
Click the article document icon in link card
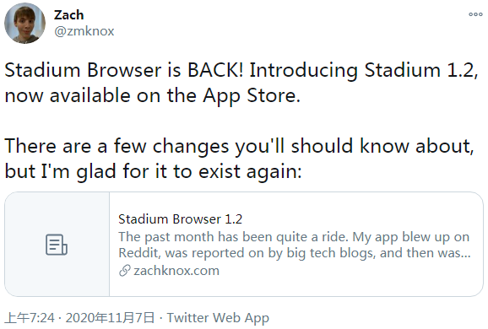[57, 245]
